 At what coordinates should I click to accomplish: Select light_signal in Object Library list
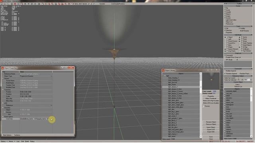coord(172,136)
